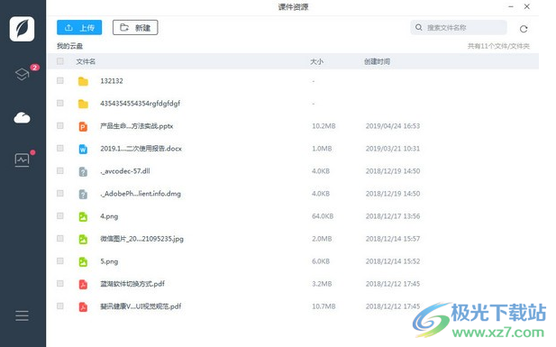Click the 新建 new folder button
Viewport: 556px width, 347px height.
tap(135, 27)
